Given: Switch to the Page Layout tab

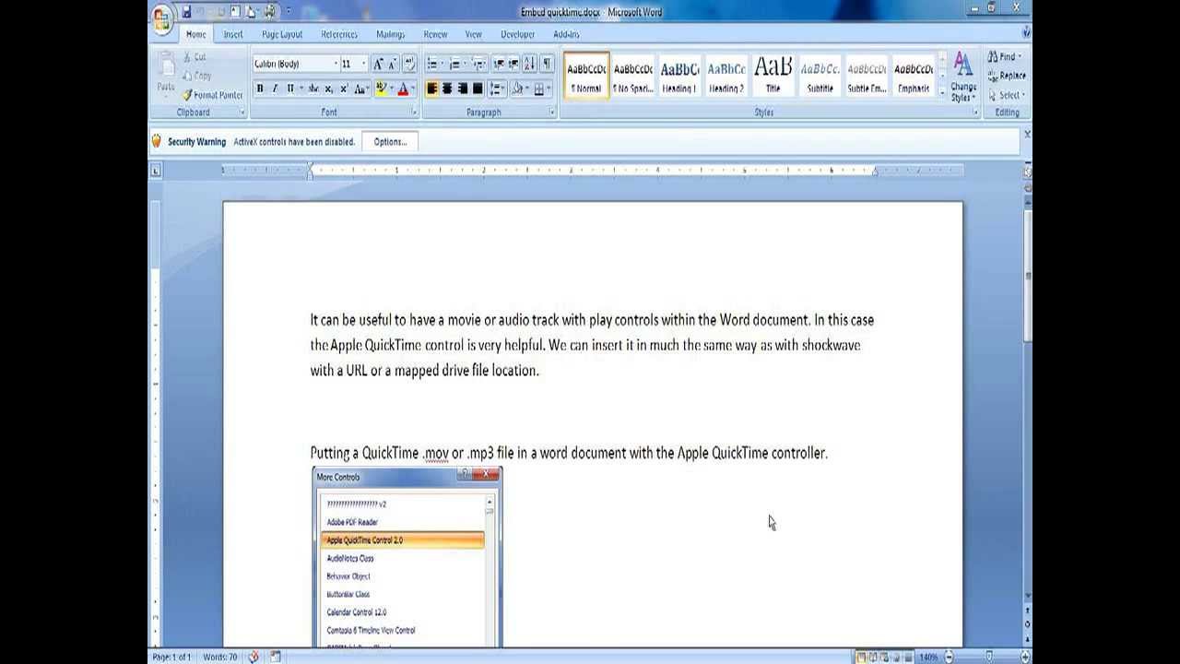Looking at the screenshot, I should [x=282, y=34].
